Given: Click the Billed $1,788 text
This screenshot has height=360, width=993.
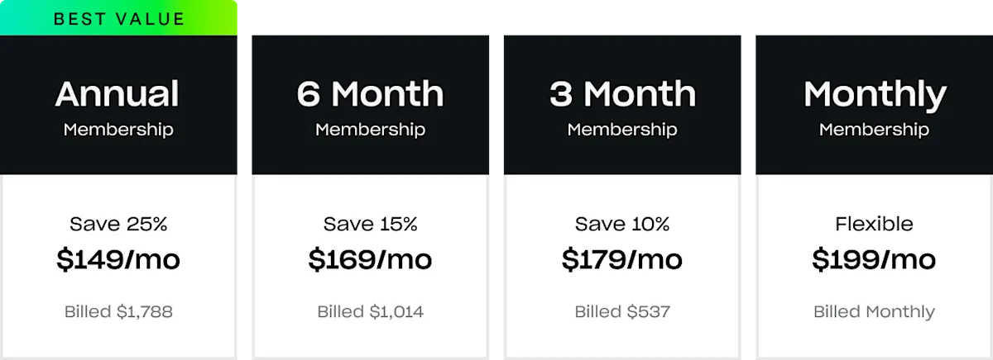Looking at the screenshot, I should click(x=118, y=312).
